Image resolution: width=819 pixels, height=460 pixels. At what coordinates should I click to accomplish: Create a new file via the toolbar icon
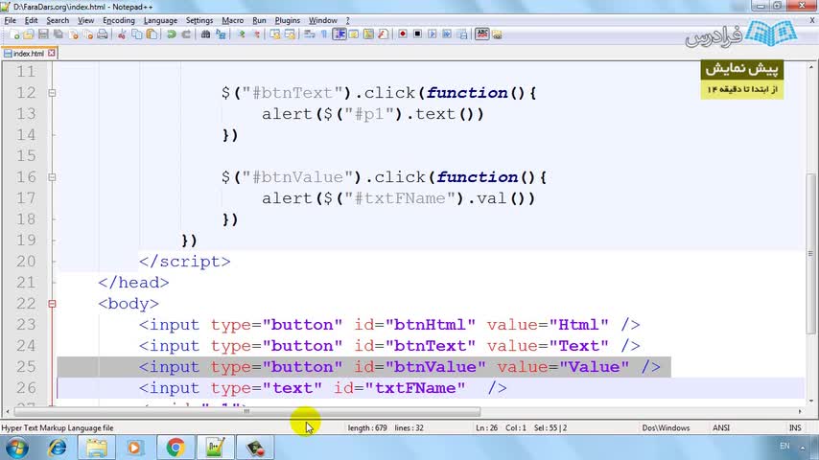click(x=14, y=34)
